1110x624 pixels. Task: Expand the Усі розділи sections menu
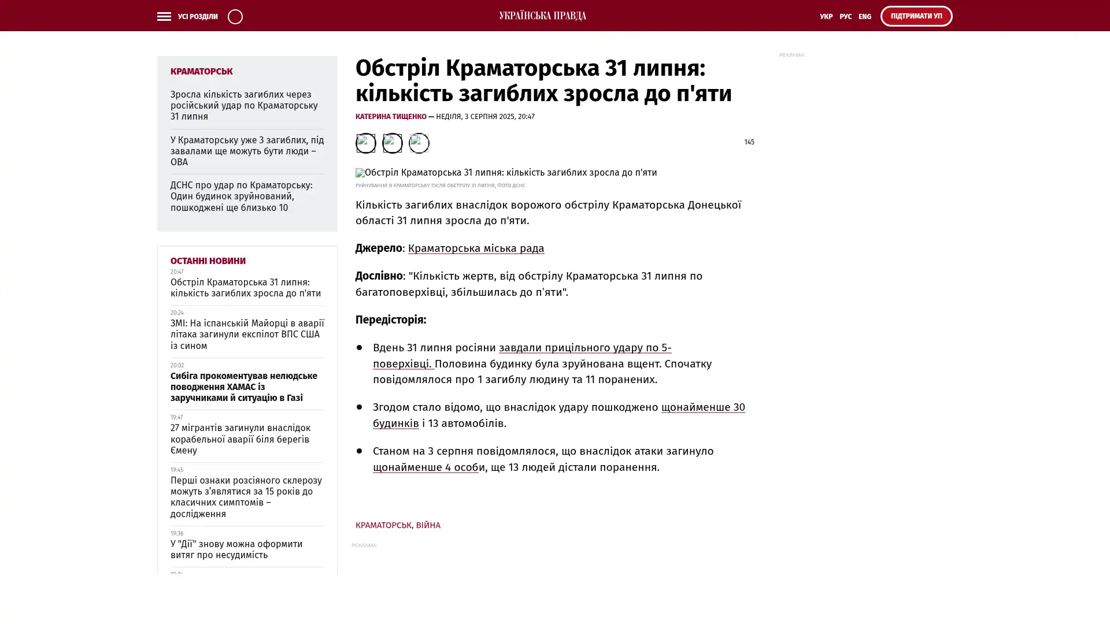pos(197,17)
